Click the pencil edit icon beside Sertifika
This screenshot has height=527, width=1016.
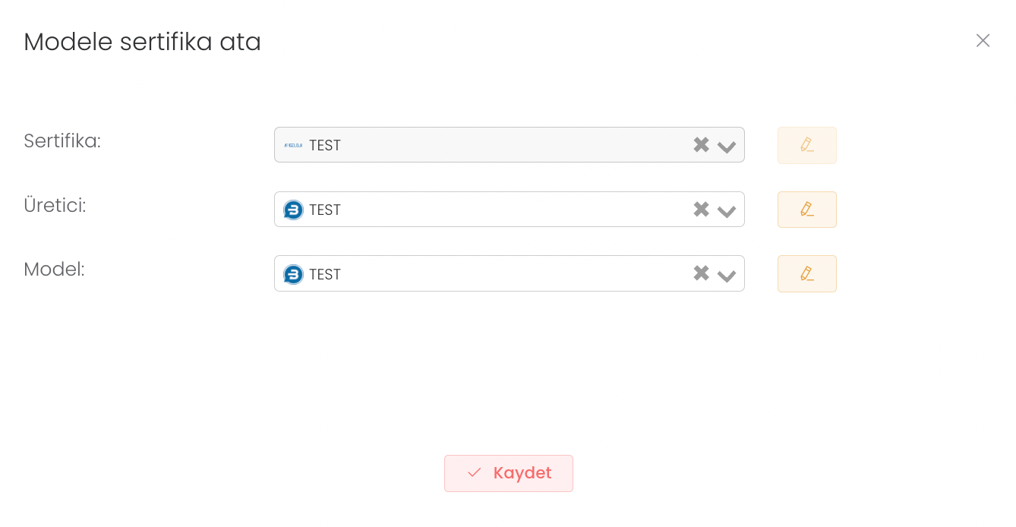coord(806,145)
